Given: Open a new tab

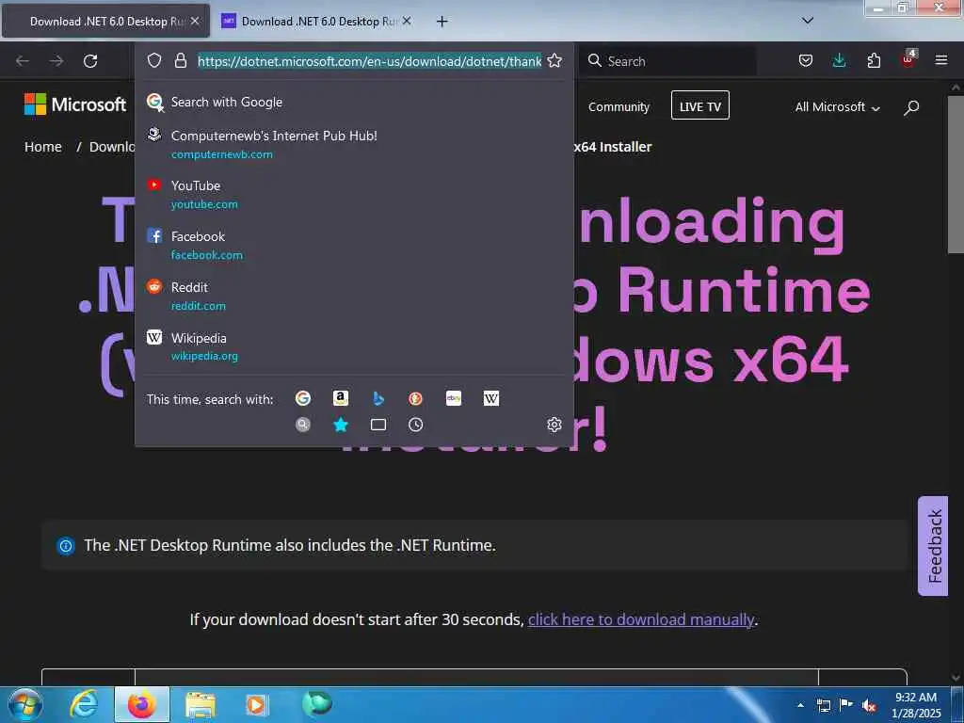Looking at the screenshot, I should (x=442, y=22).
